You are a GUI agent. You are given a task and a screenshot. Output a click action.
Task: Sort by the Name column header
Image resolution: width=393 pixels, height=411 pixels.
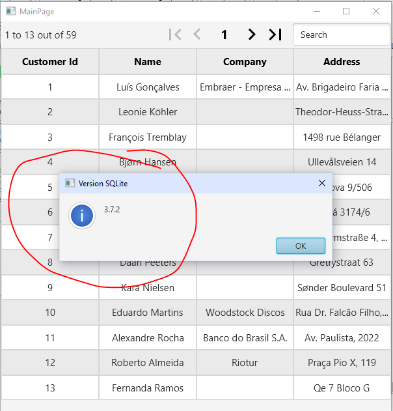pos(148,62)
